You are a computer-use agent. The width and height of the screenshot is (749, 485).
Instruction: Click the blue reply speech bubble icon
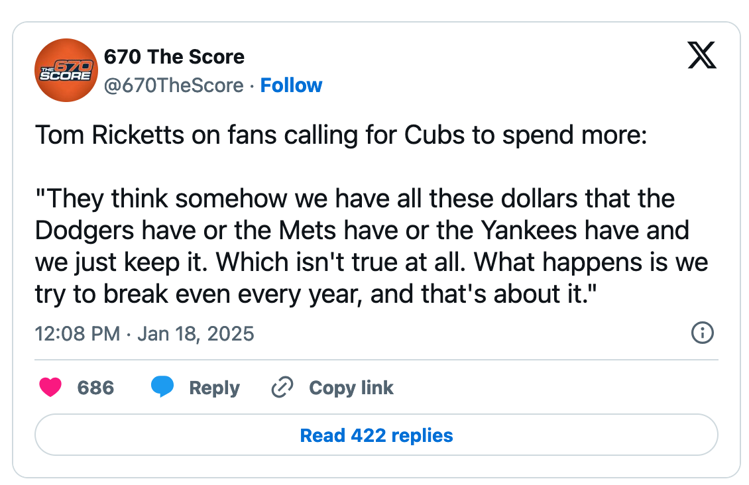tap(162, 387)
